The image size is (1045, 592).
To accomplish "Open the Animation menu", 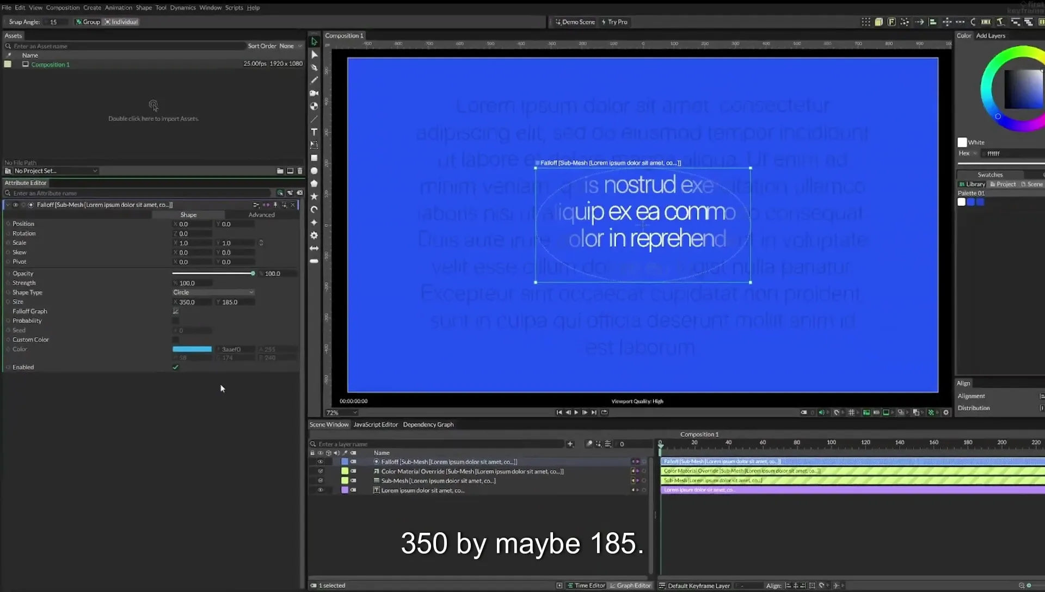I will [x=119, y=8].
